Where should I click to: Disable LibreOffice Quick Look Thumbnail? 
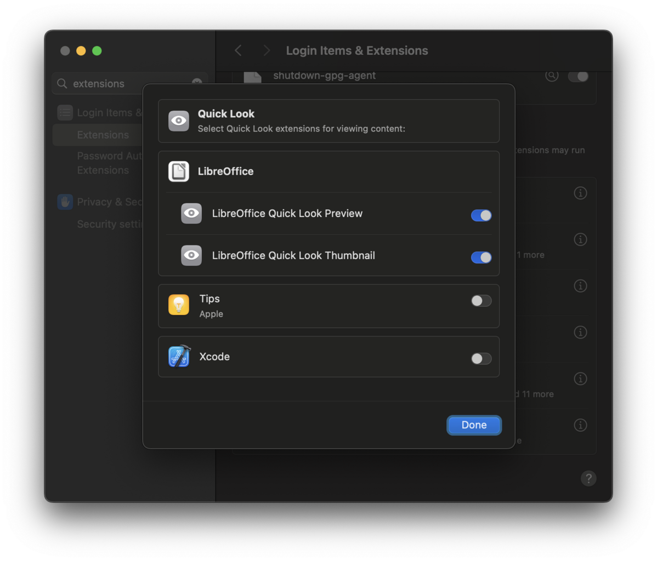point(481,257)
